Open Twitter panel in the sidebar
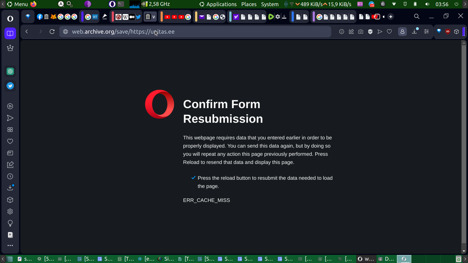 [10, 86]
